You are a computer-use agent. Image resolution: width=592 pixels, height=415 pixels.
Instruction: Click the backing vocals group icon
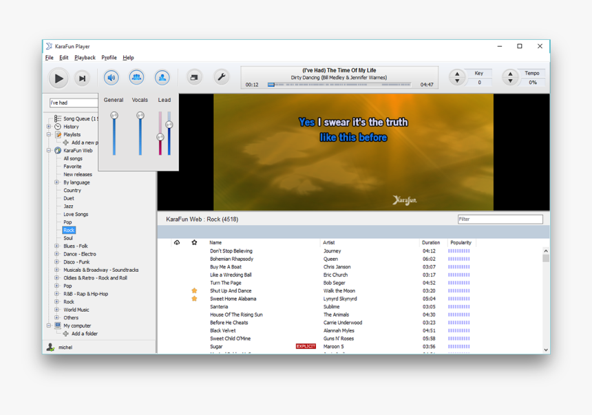pyautogui.click(x=136, y=78)
